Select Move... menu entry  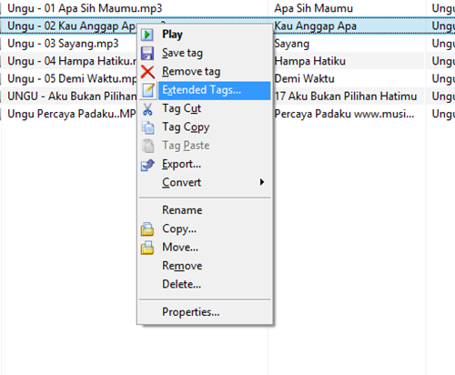click(x=205, y=248)
